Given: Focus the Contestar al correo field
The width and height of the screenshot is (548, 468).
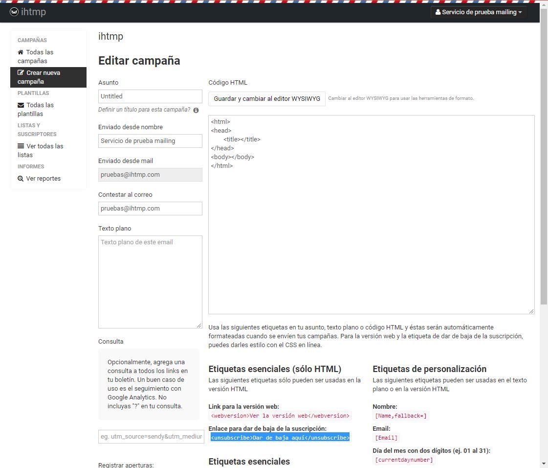Looking at the screenshot, I should point(150,208).
